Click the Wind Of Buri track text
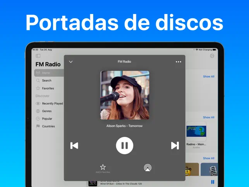This screenshot has height=187, width=249. coord(121,184)
